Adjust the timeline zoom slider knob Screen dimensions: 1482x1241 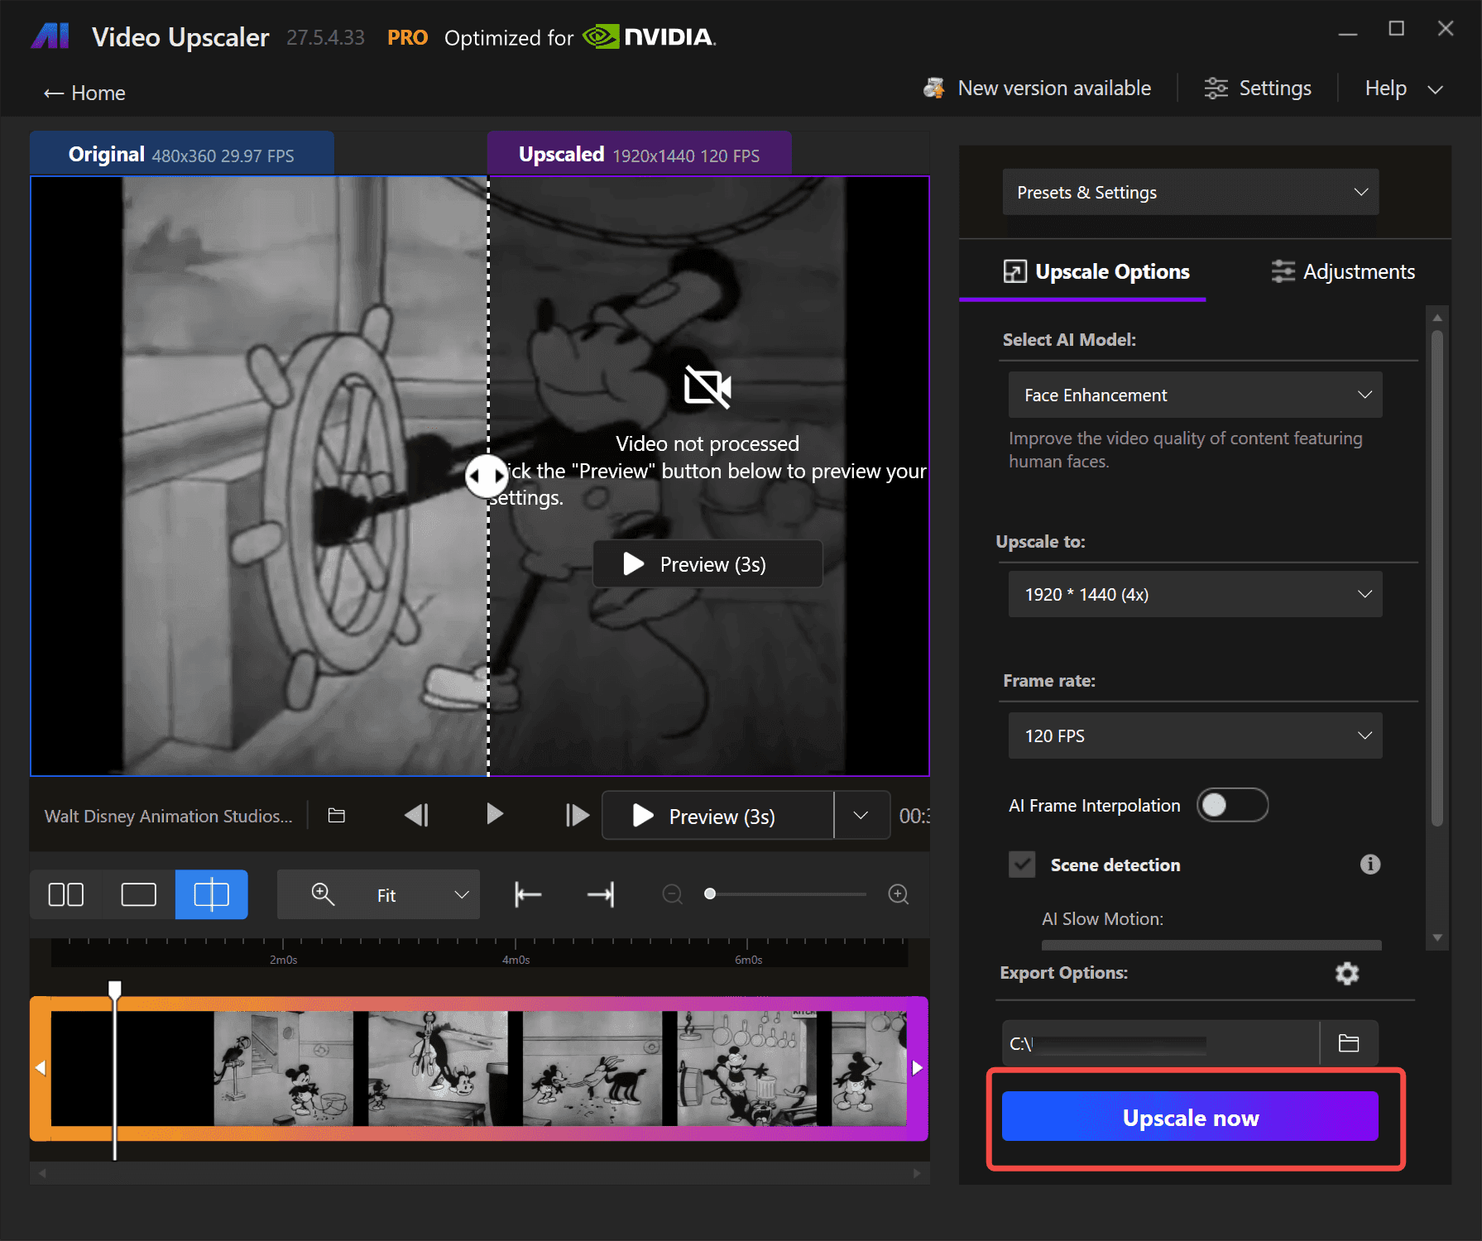[x=710, y=894]
